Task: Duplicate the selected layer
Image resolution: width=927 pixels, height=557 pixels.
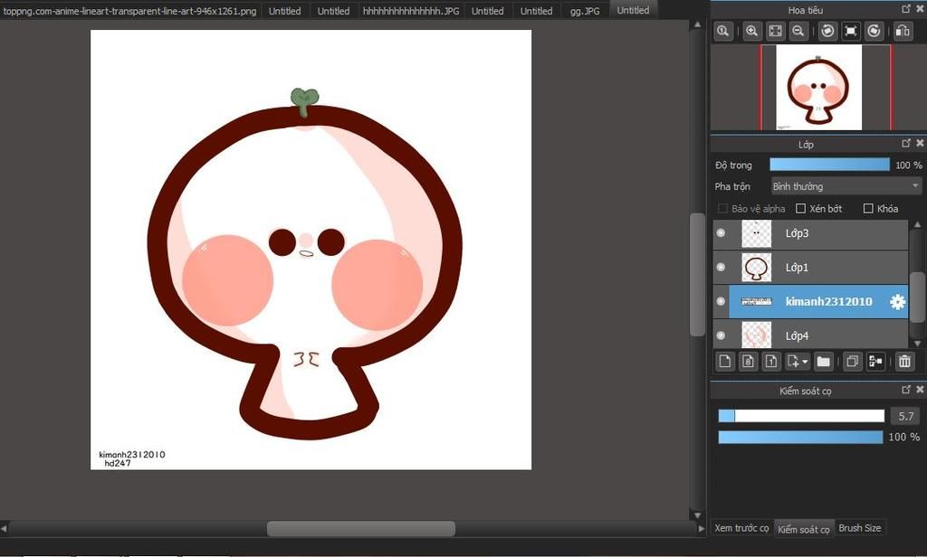Action: pyautogui.click(x=852, y=361)
